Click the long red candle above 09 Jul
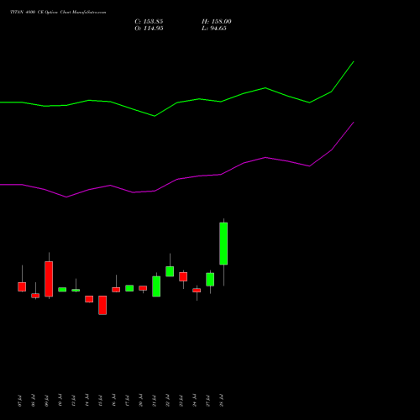This screenshot has width=420, height=420. point(49,279)
